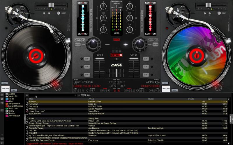Open the search options dropdown in search field
The height and width of the screenshot is (145, 233).
[75, 95]
